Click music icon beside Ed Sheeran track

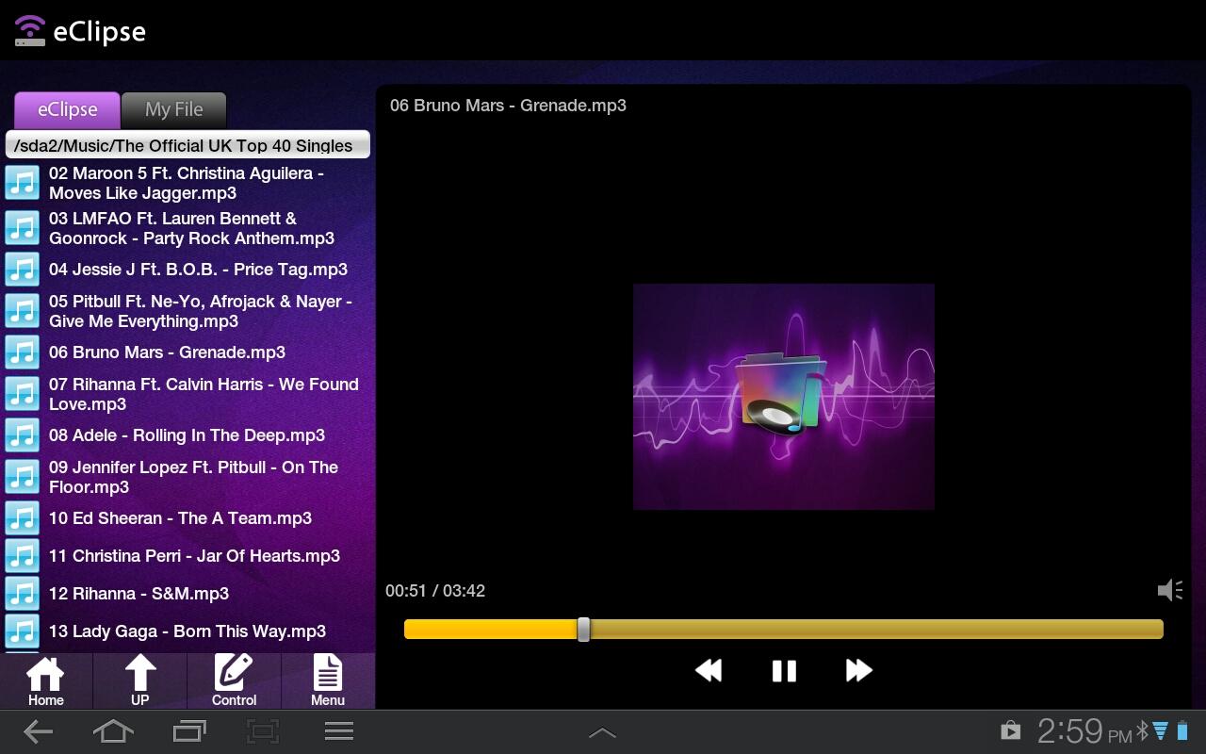[23, 518]
